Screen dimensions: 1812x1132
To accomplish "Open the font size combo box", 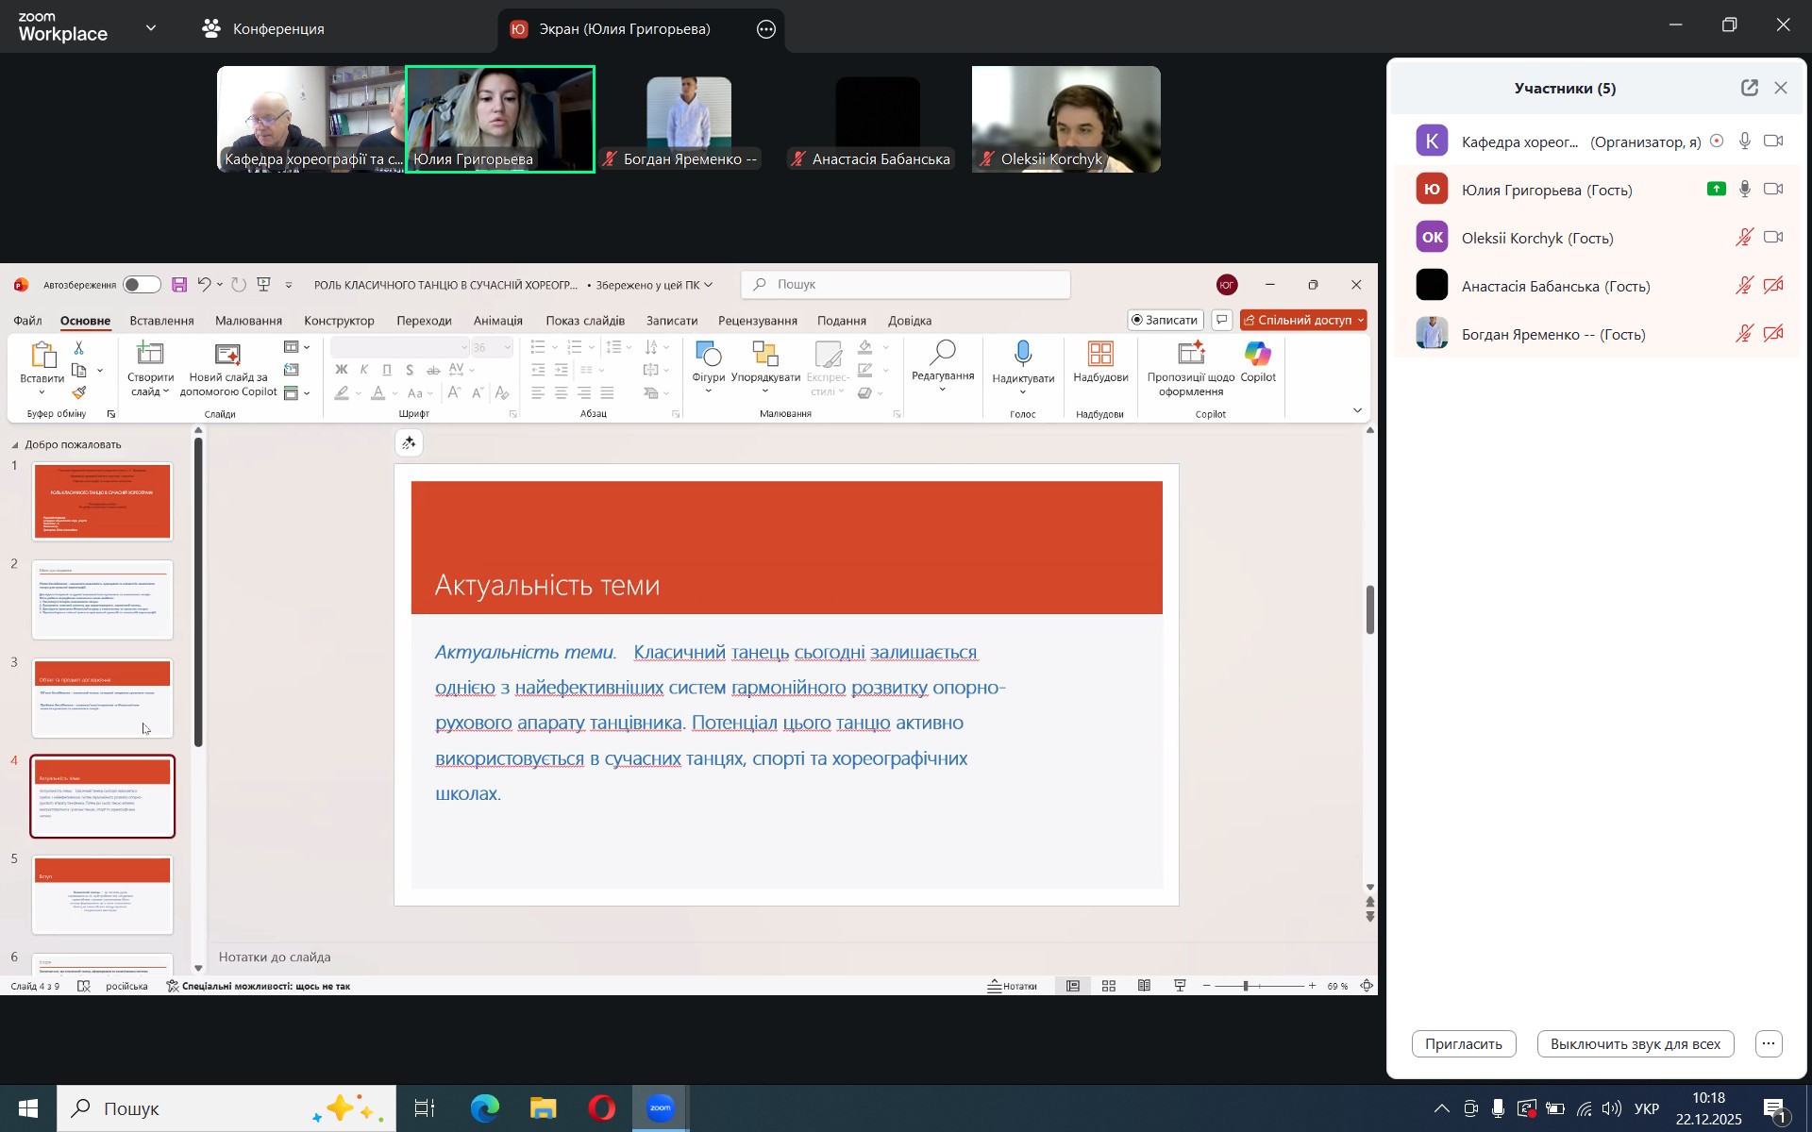I will (493, 348).
